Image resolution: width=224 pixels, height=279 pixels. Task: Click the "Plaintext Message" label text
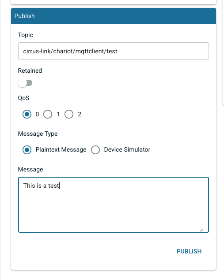pyautogui.click(x=61, y=150)
